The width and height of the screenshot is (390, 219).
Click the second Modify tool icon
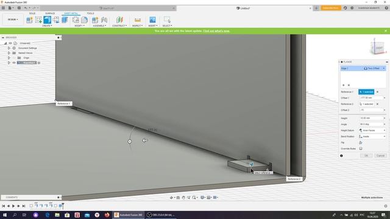(84, 20)
